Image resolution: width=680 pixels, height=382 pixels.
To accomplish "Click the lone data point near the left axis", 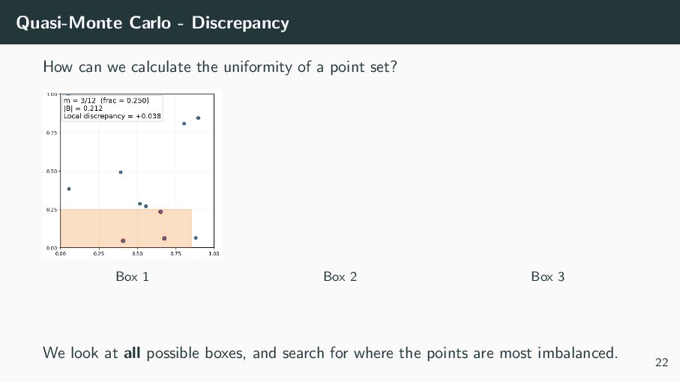I will click(69, 189).
